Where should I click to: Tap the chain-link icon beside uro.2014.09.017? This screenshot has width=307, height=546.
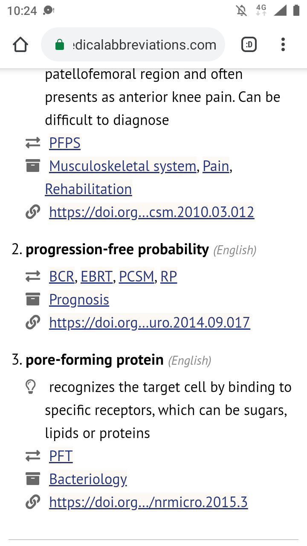(33, 322)
